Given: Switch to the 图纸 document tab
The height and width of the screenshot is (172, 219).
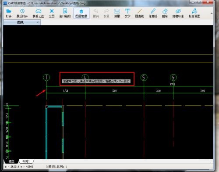Looking at the screenshot, I should 21,22.
